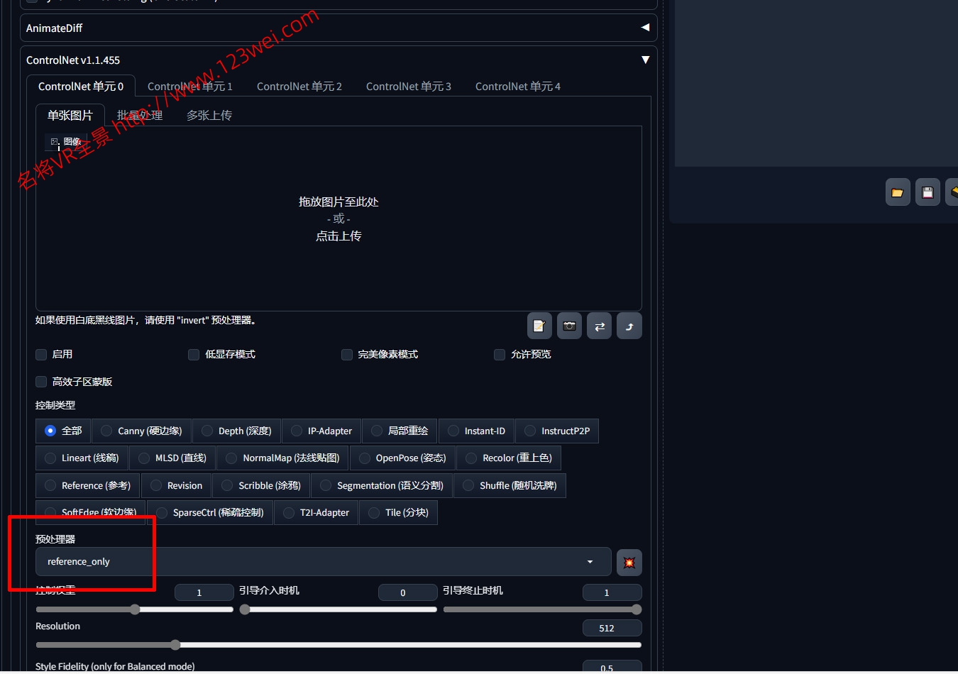Click 点击上传 image drop area
Screen dimensions: 958x674
(x=338, y=236)
